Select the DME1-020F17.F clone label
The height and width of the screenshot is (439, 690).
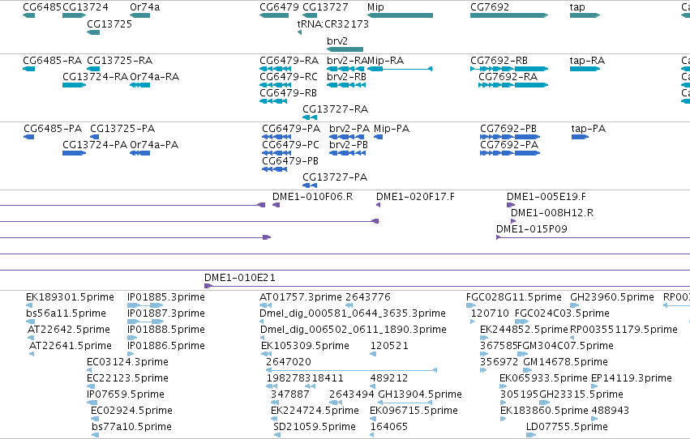(415, 197)
